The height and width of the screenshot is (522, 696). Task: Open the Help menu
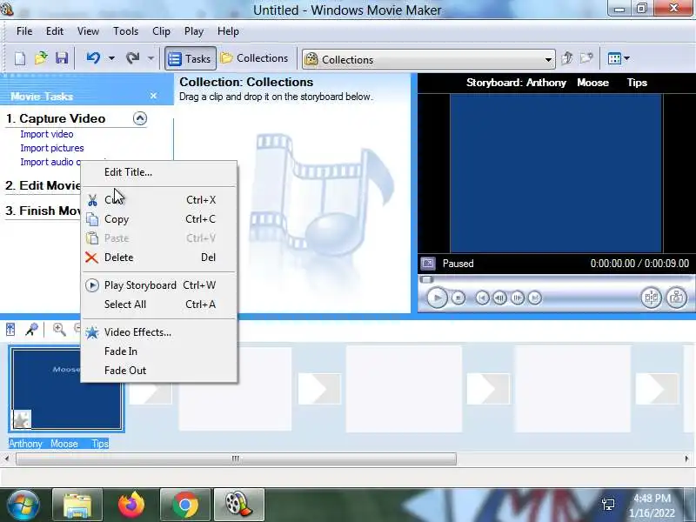point(228,31)
